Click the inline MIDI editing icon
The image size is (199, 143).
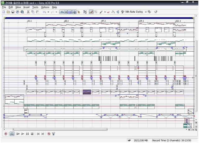85,12
